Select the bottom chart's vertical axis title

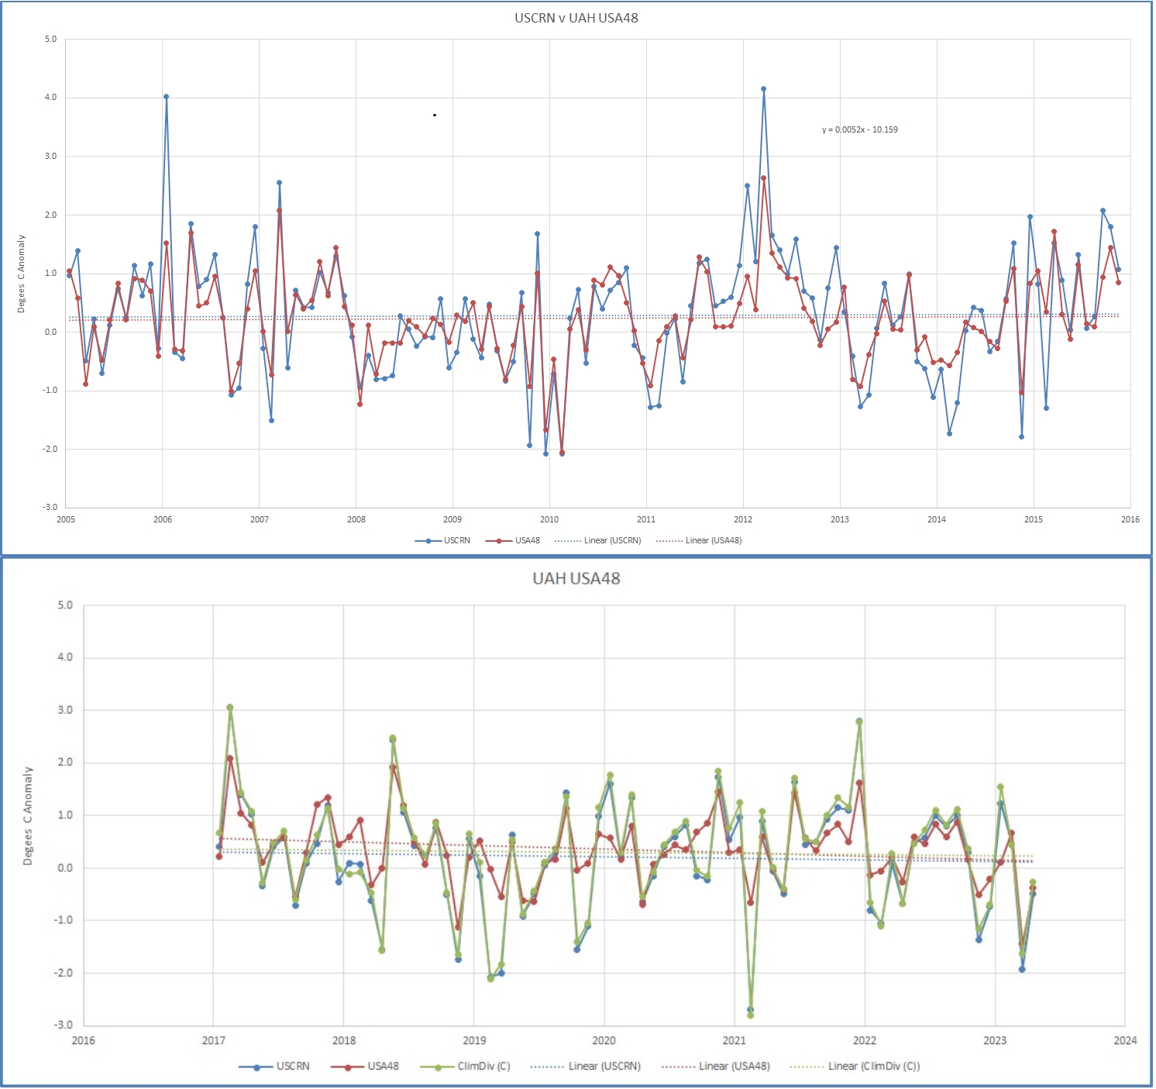click(x=28, y=815)
